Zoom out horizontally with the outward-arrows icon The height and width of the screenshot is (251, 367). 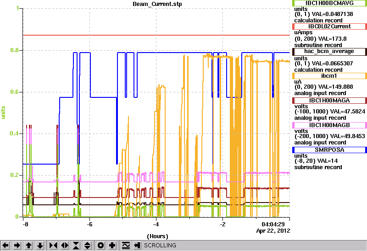pos(65,246)
